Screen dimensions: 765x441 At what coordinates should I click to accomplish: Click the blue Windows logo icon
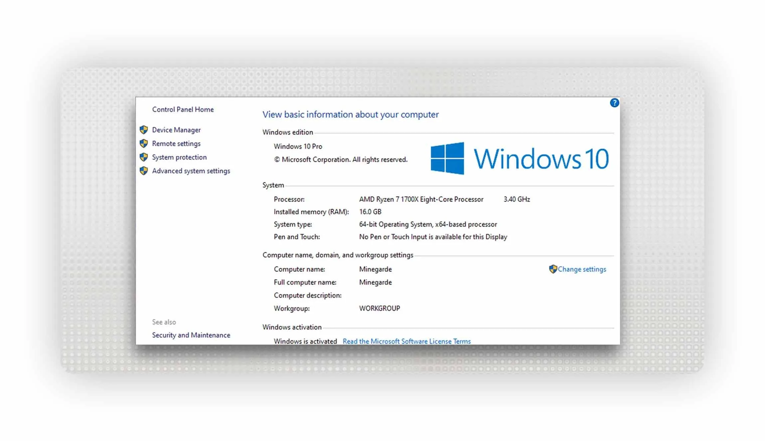pyautogui.click(x=447, y=159)
